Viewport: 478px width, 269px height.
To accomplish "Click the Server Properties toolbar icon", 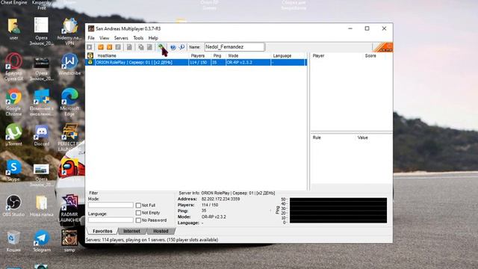I will tap(149, 47).
